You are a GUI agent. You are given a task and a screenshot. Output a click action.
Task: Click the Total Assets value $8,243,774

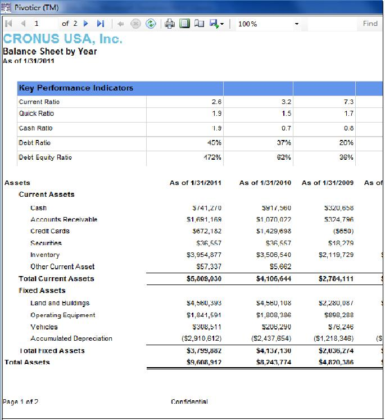pos(274,362)
